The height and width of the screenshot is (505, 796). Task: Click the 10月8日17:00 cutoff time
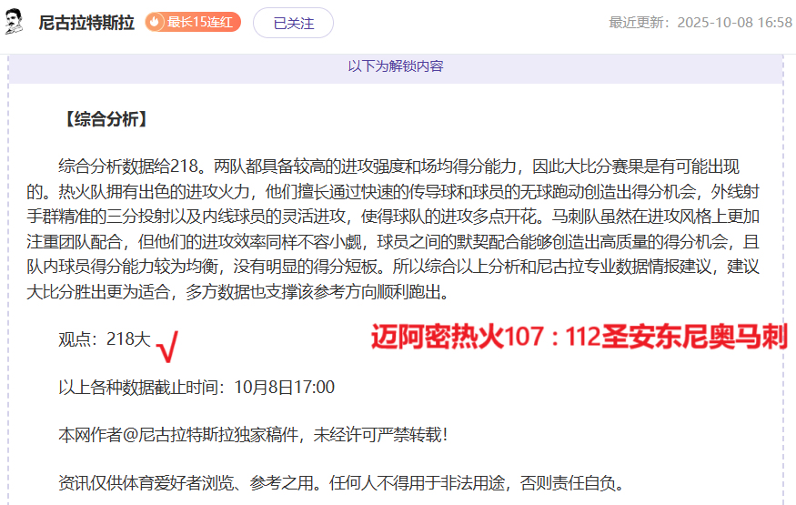(x=284, y=388)
